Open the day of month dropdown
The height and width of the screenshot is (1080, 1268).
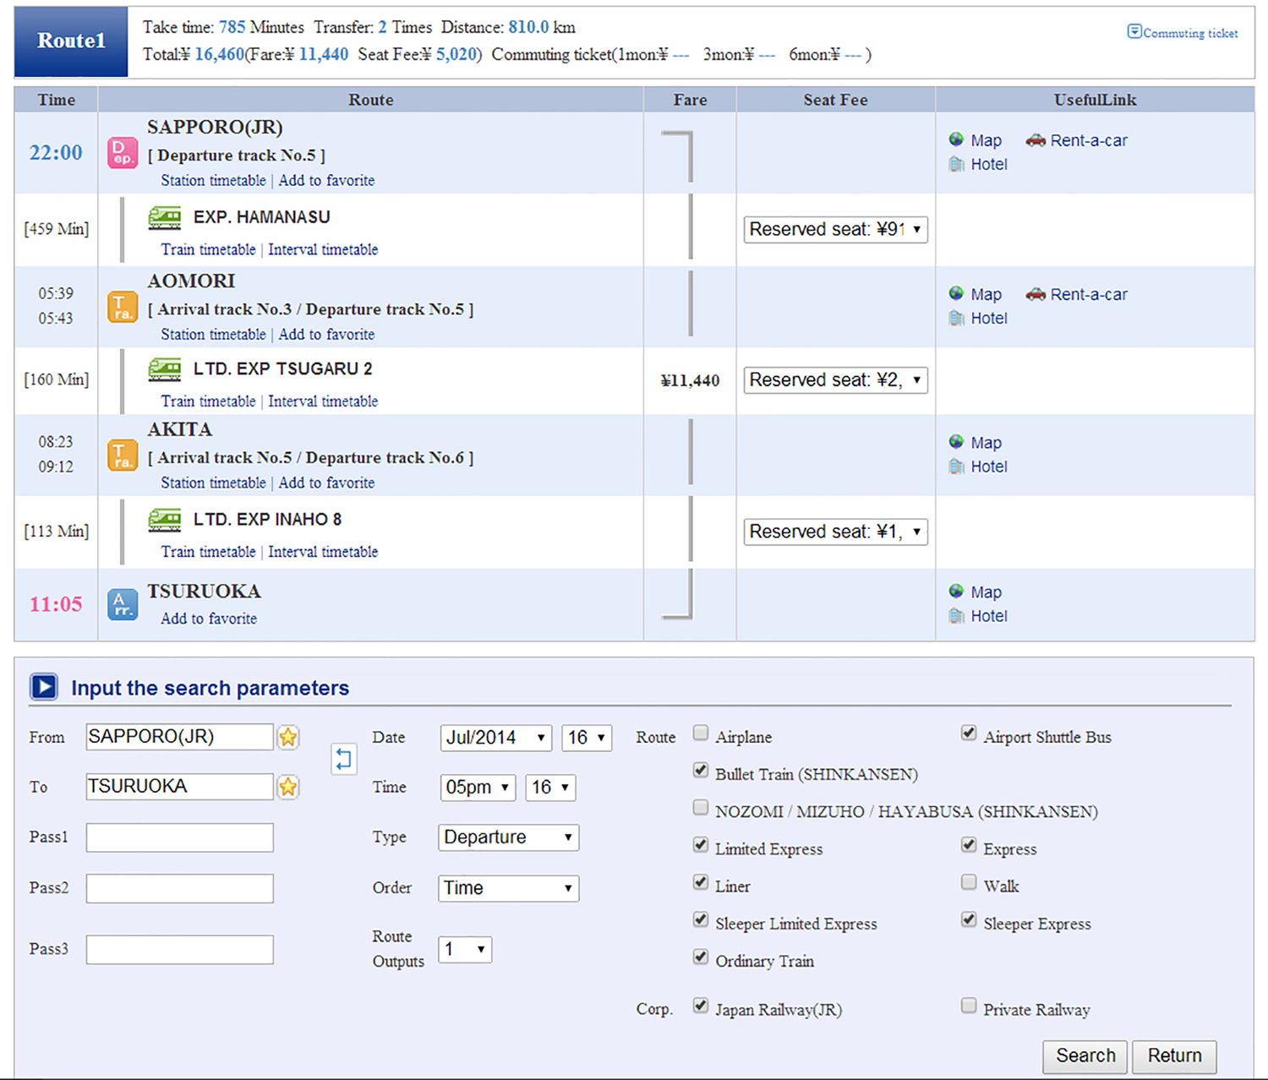587,738
